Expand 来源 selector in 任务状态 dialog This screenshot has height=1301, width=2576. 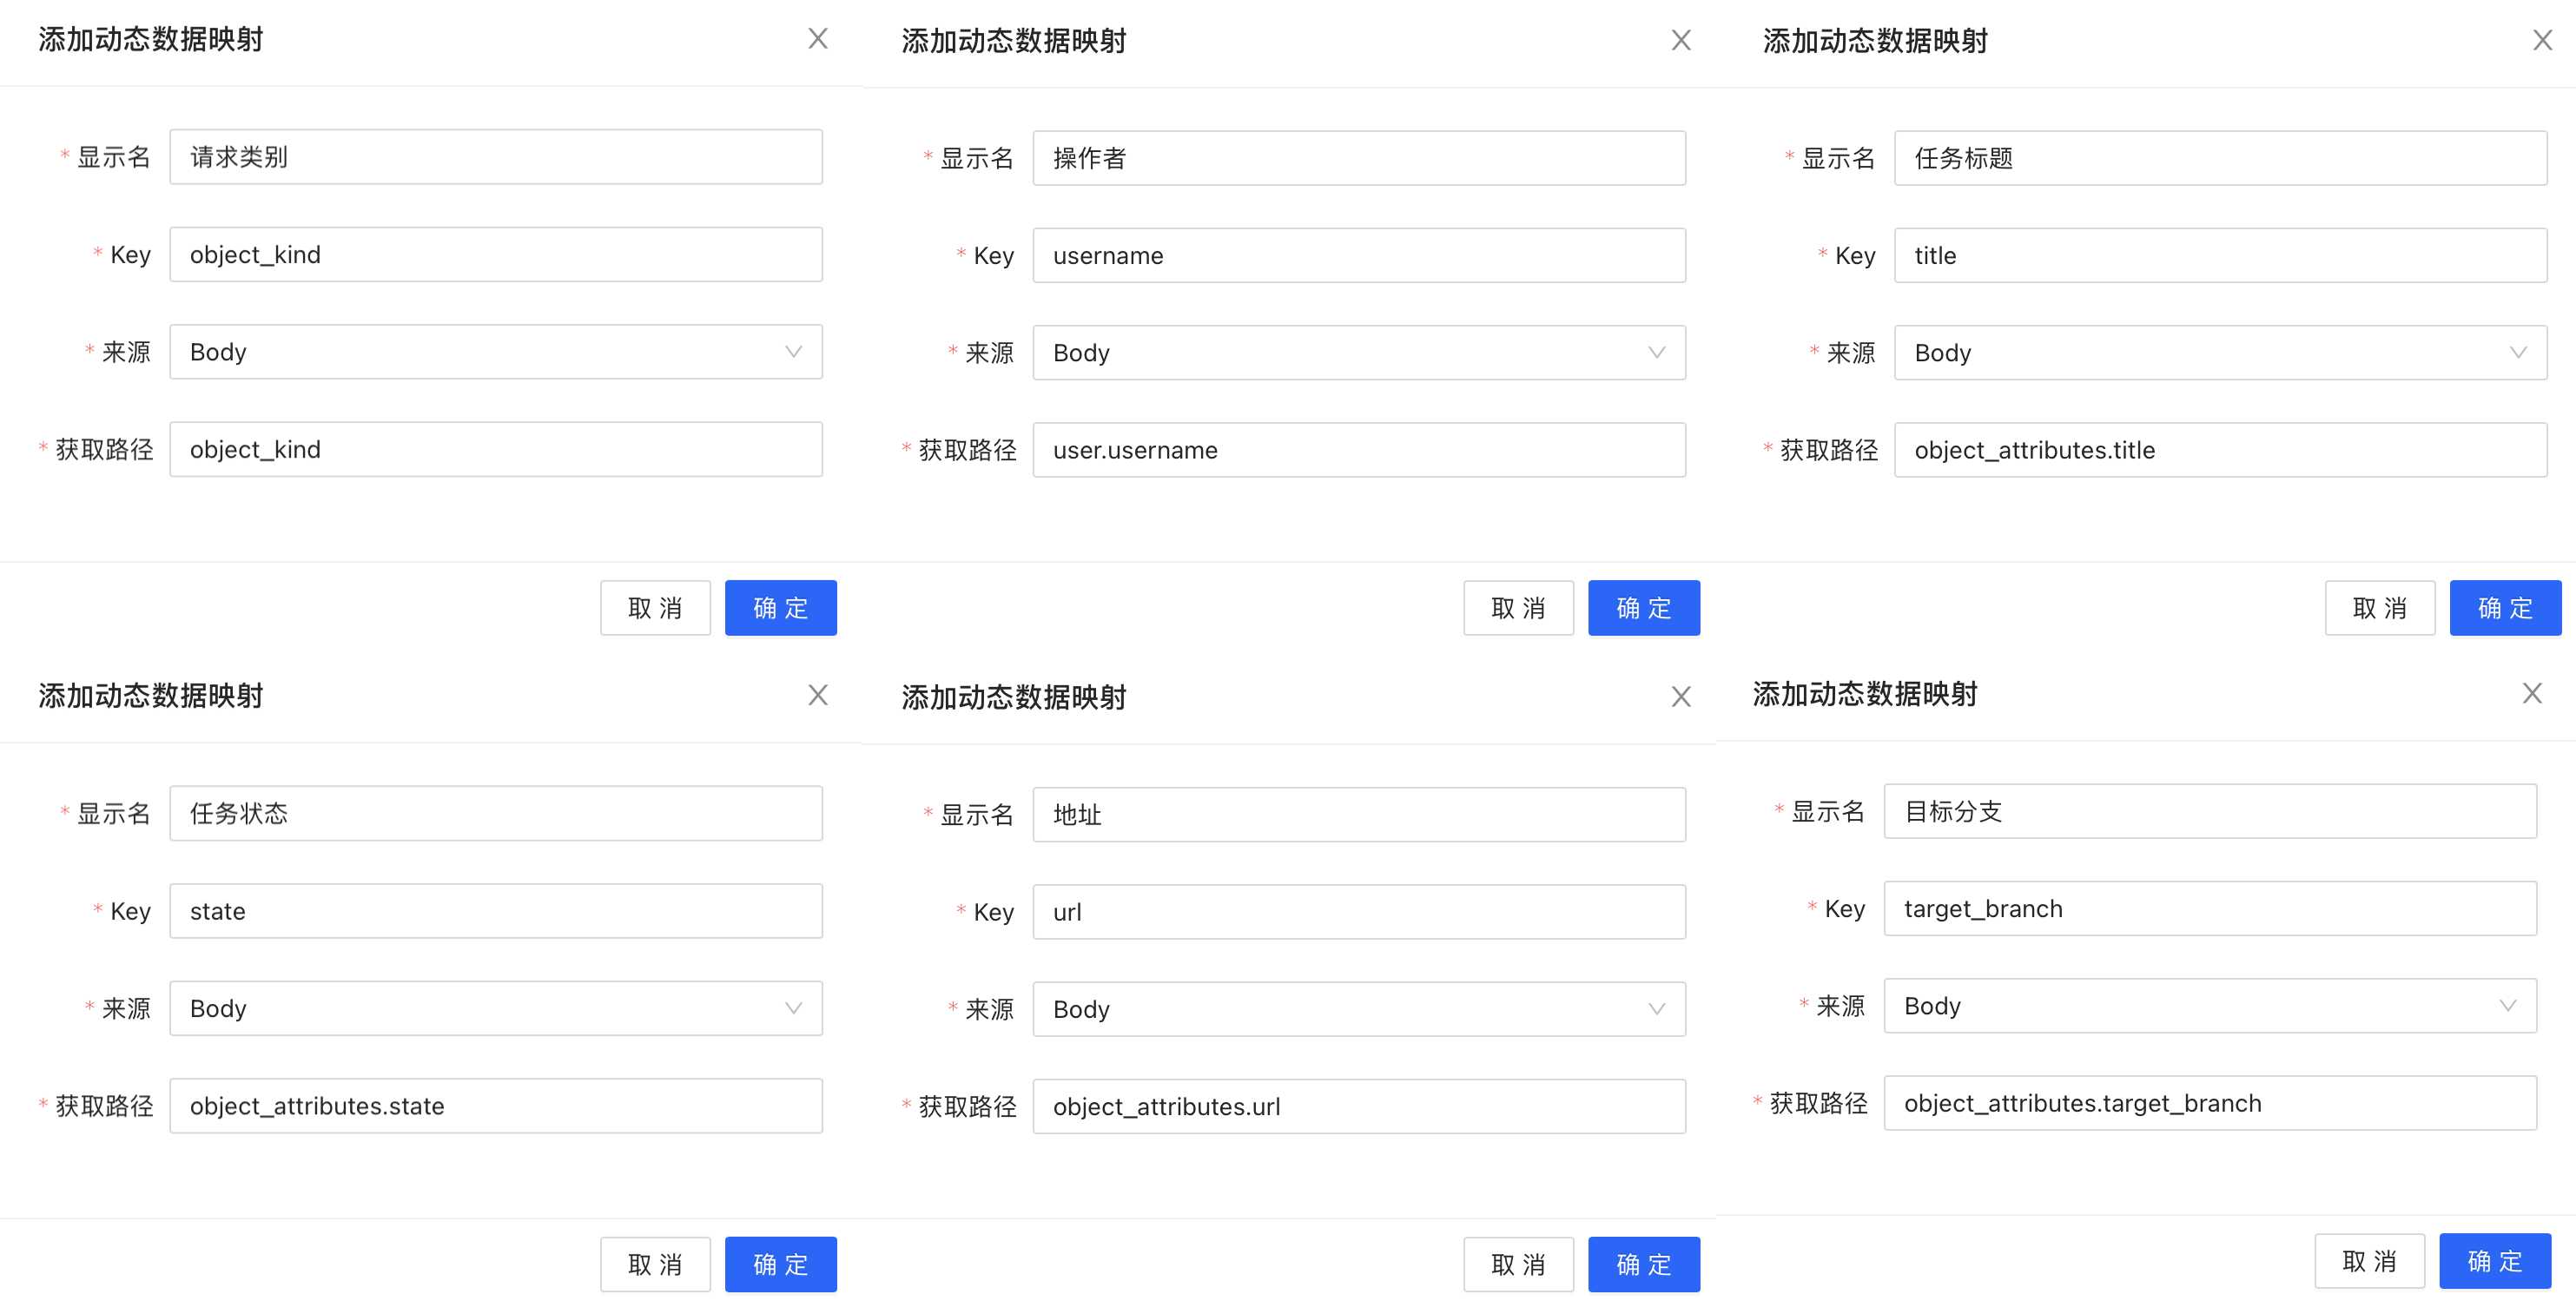click(x=496, y=1008)
